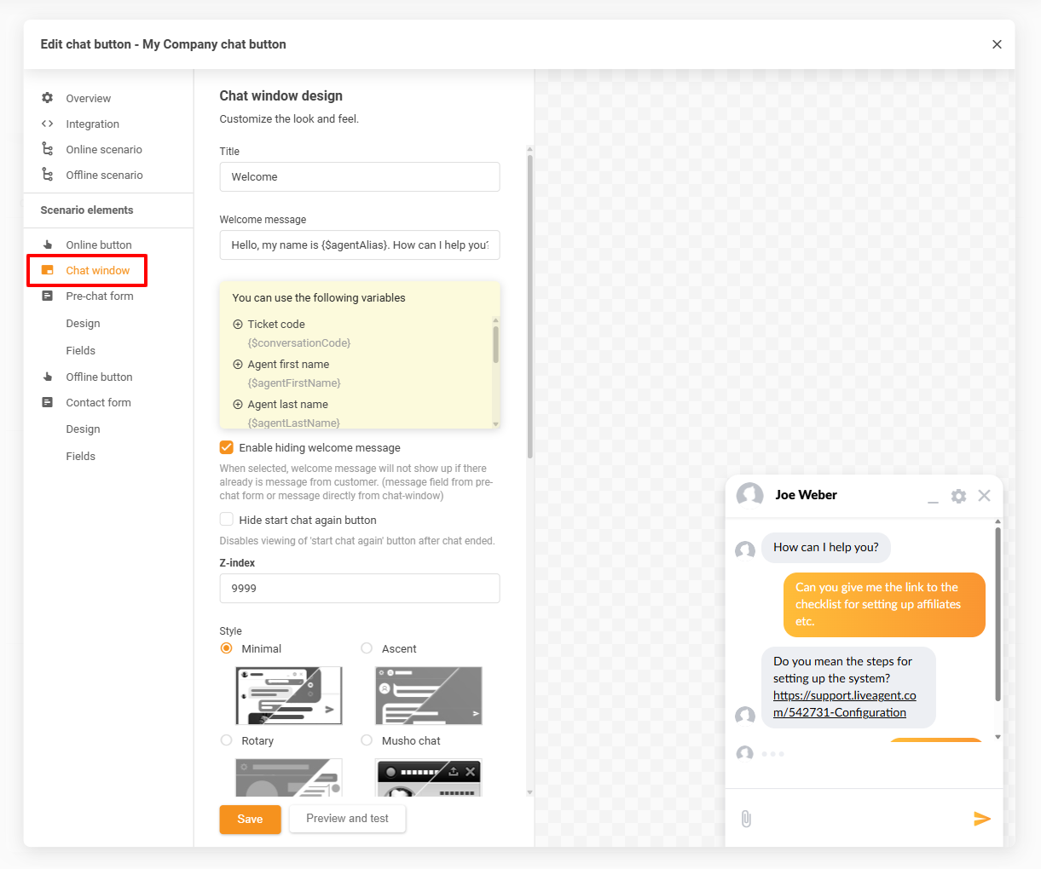1041x869 pixels.
Task: Click the Preview and test button
Action: click(347, 819)
